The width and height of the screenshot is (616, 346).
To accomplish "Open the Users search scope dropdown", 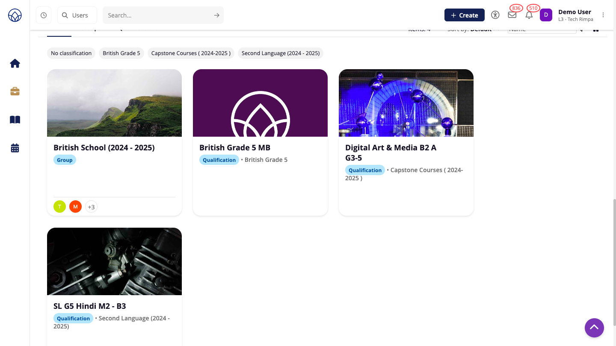I will 77,15.
